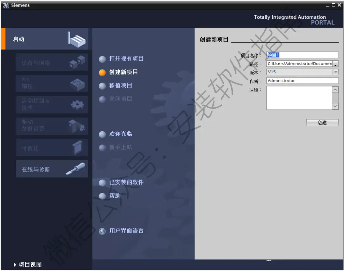Click the 移植项目 link
This screenshot has height=271, width=344.
click(121, 85)
